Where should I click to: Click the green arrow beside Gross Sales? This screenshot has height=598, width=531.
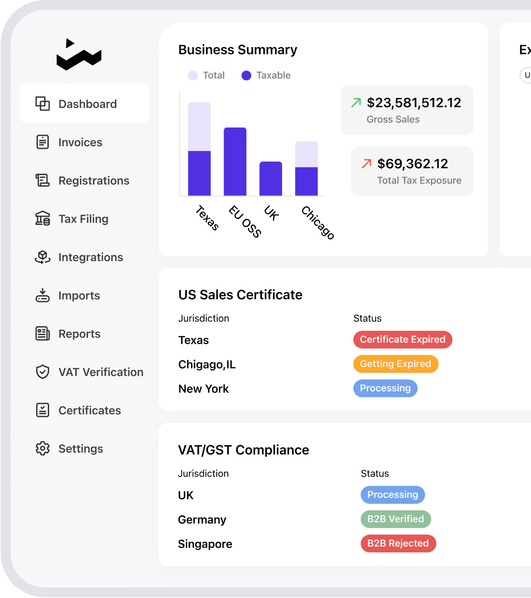coord(356,103)
